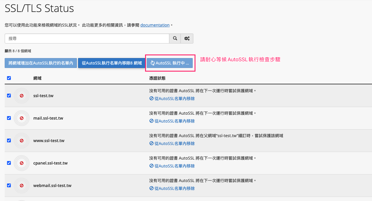Viewport: 372px width, 201px height.
Task: Select the ssl-test.tw domain name
Action: 44,96
